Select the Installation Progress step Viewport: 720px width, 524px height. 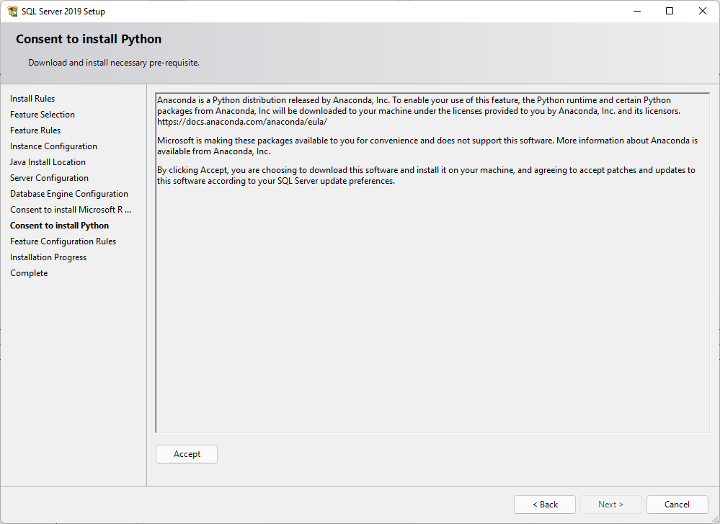(48, 257)
